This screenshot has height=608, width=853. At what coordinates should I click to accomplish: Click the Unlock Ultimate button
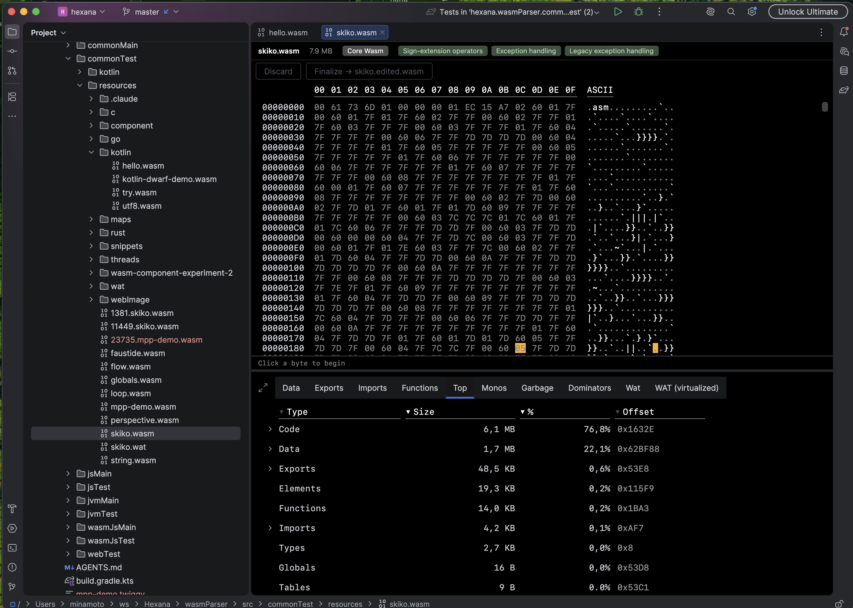coord(808,12)
